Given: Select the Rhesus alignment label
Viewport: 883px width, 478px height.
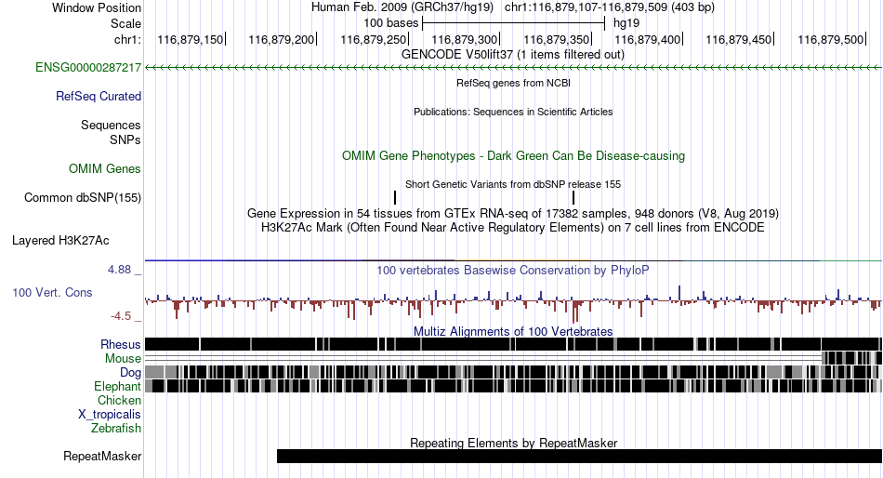Looking at the screenshot, I should pos(121,344).
